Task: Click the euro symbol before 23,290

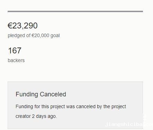Action: coord(10,26)
